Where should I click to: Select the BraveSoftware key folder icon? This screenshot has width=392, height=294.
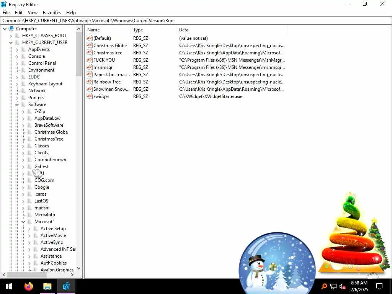click(x=30, y=125)
